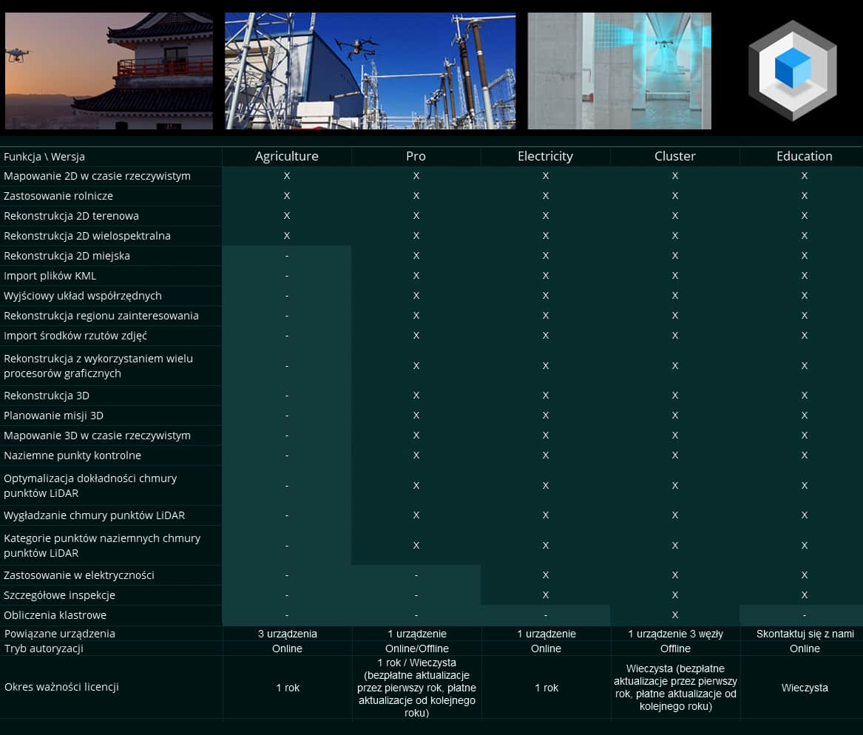The image size is (863, 735).
Task: Select the 'Okres ważności licencji' row label
Action: (x=61, y=687)
